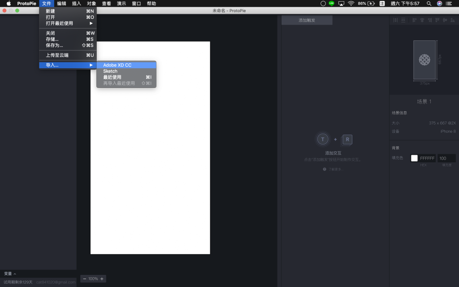This screenshot has width=459, height=287.
Task: Open the 编辑 menu
Action: (x=61, y=4)
